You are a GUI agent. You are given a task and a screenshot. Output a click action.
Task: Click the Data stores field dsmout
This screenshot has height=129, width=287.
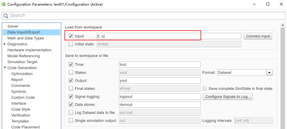pyautogui.click(x=160, y=105)
